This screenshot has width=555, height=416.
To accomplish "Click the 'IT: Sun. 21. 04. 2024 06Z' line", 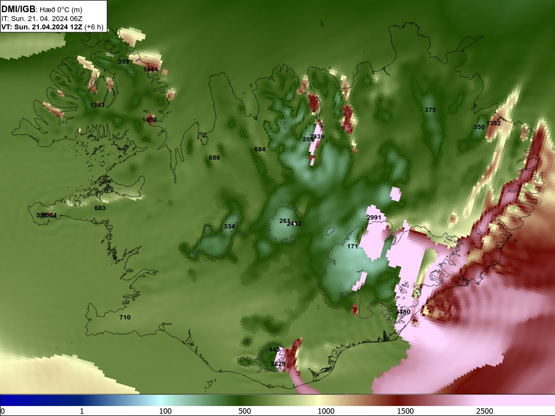I will coord(42,19).
